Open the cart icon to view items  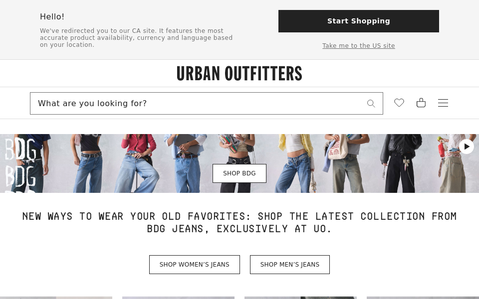click(x=421, y=103)
